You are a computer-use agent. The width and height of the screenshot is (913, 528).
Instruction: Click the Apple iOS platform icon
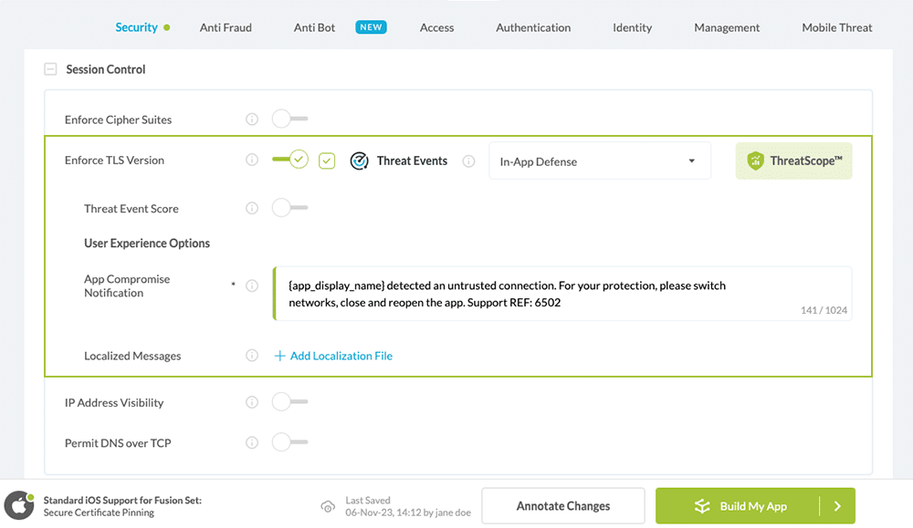coord(19,506)
